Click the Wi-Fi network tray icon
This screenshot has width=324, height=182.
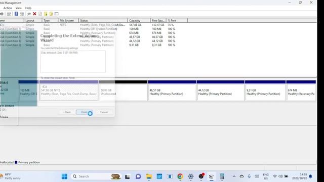coord(275,176)
